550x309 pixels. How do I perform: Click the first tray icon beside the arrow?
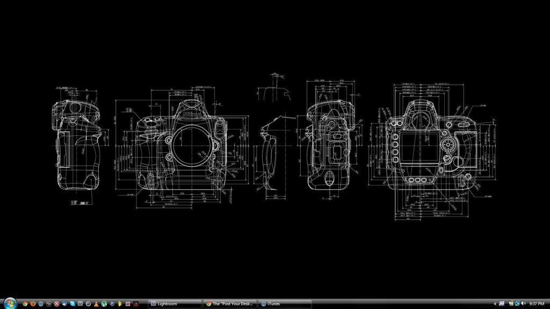point(502,304)
